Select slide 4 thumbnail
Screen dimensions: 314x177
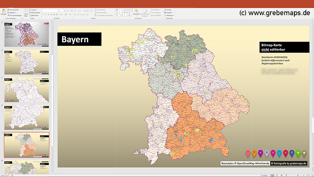pos(27,62)
